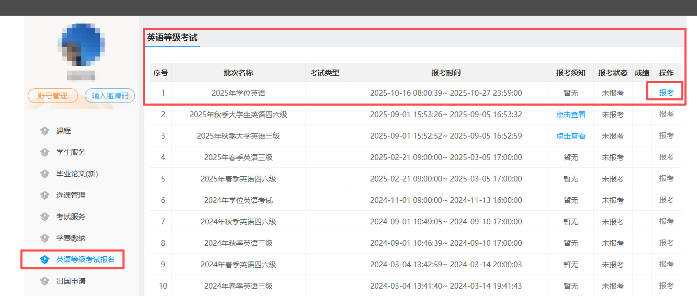Open the 账号管理 button

coord(52,96)
